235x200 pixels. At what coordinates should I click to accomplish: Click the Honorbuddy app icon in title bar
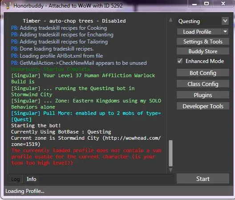[x=7, y=6]
